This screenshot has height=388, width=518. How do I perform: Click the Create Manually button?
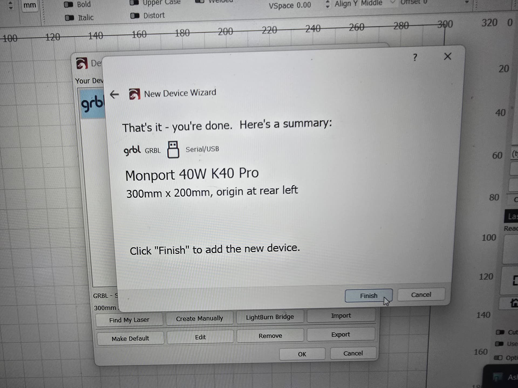pyautogui.click(x=199, y=318)
